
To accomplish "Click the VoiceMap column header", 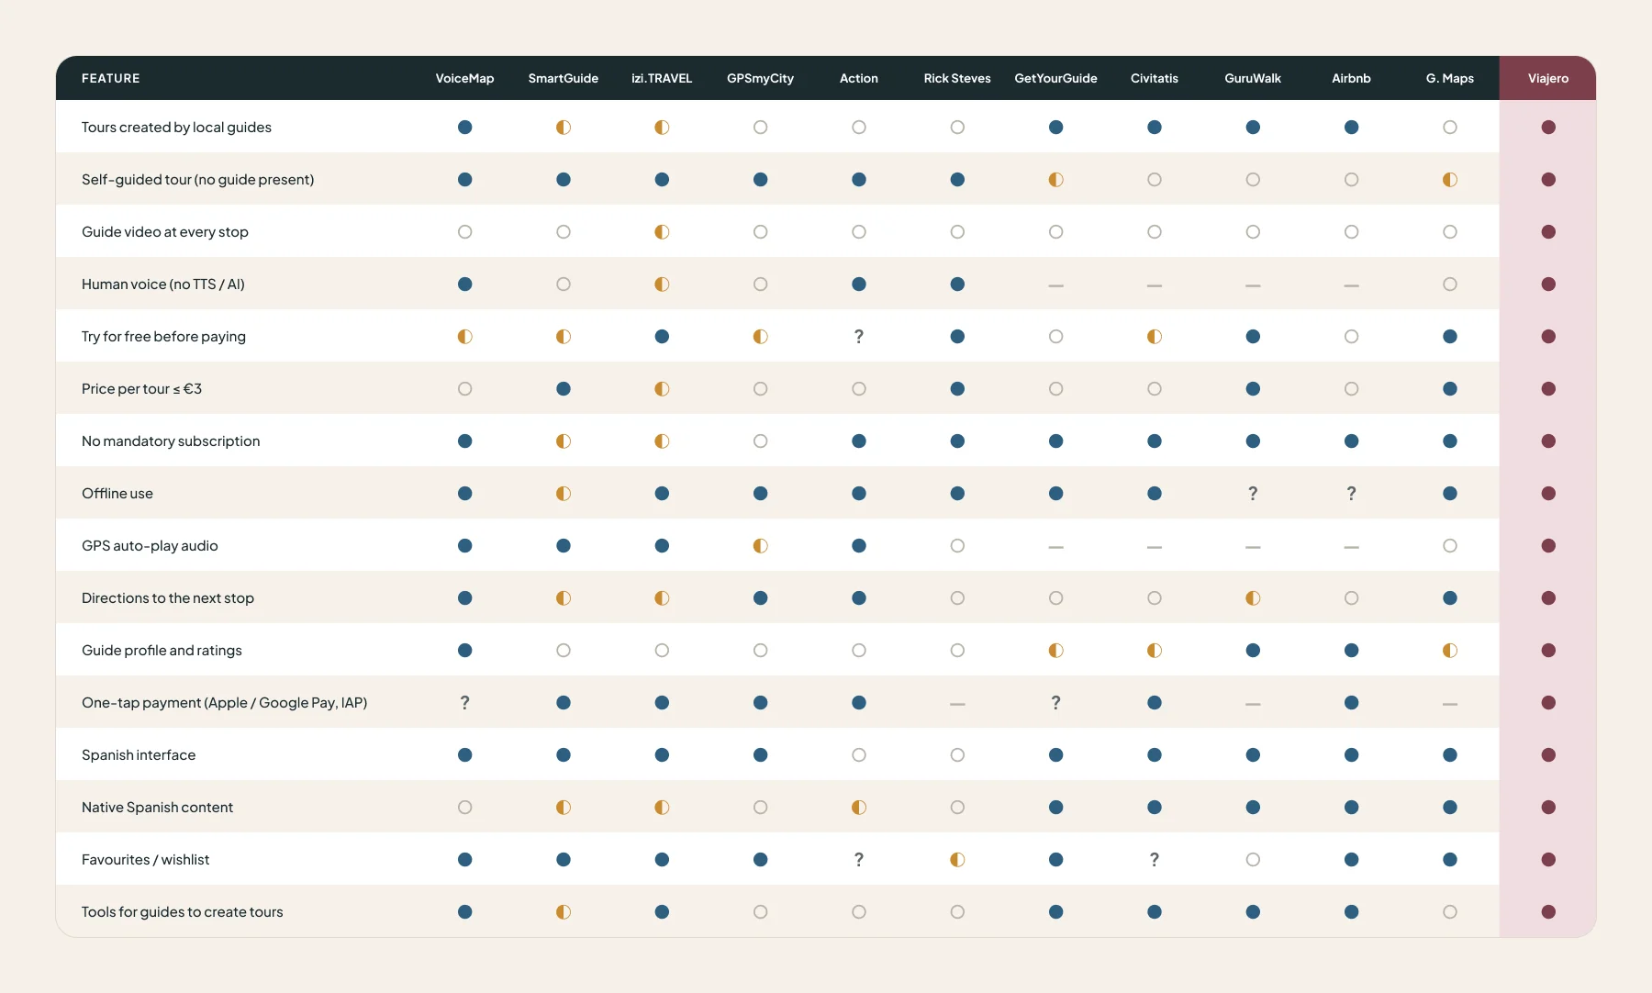I will 465,79.
